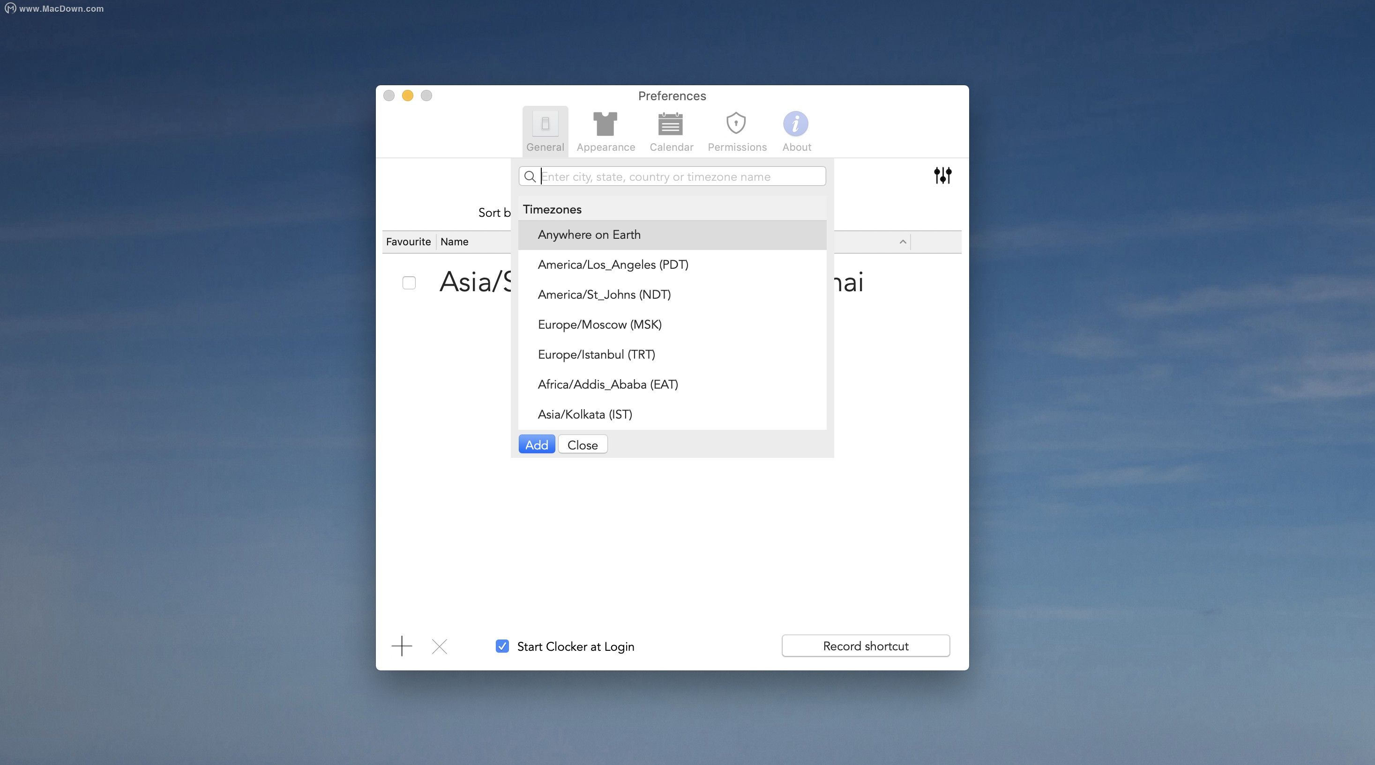The height and width of the screenshot is (765, 1375).
Task: Click the plus icon to add a timezone
Action: pos(402,646)
